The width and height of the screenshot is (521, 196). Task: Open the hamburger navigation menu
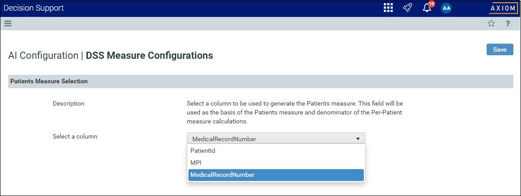pyautogui.click(x=8, y=24)
